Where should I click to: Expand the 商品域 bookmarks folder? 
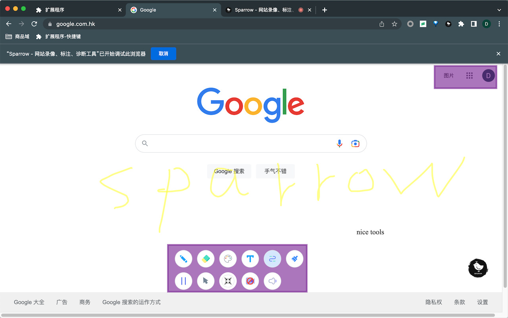click(17, 36)
